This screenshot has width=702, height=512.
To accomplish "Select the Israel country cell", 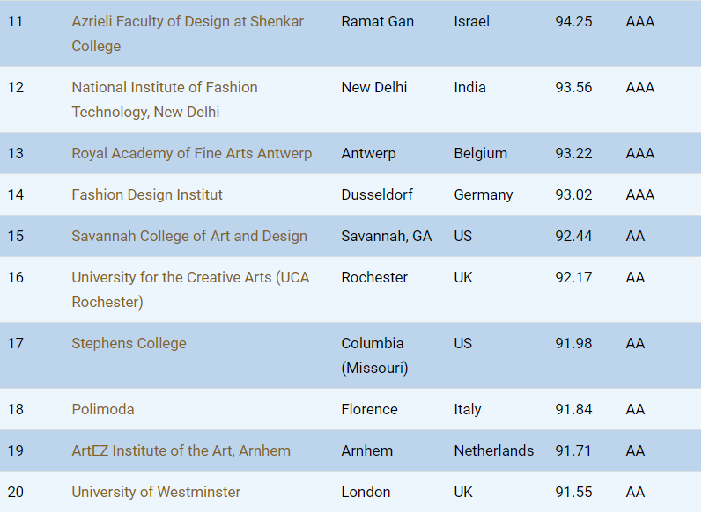I will [x=471, y=21].
